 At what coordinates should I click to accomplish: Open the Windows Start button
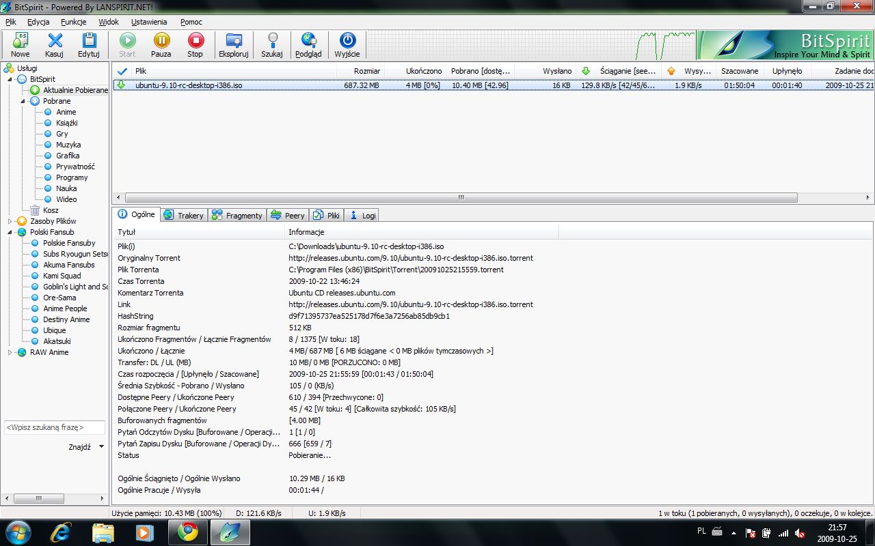(18, 532)
